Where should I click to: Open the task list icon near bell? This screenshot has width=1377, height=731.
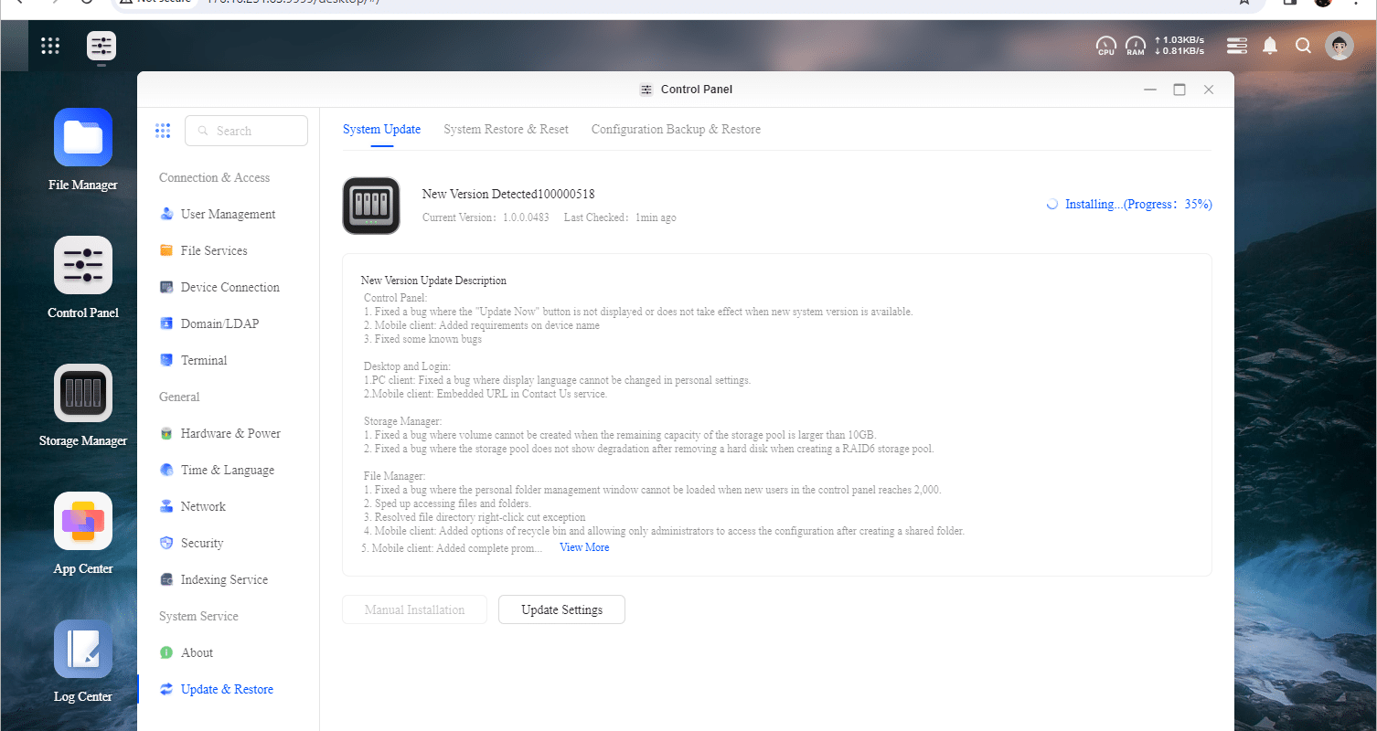[1237, 46]
